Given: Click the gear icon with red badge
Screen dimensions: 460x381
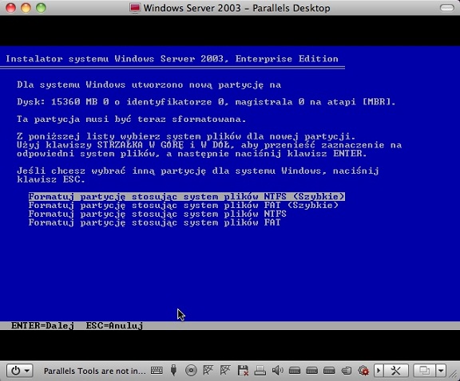Looking at the screenshot, I should tap(363, 371).
